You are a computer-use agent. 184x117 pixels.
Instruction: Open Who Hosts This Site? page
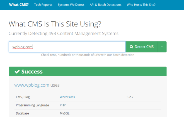coord(141,5)
